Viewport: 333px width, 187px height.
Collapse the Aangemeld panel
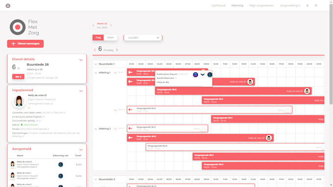[81, 150]
